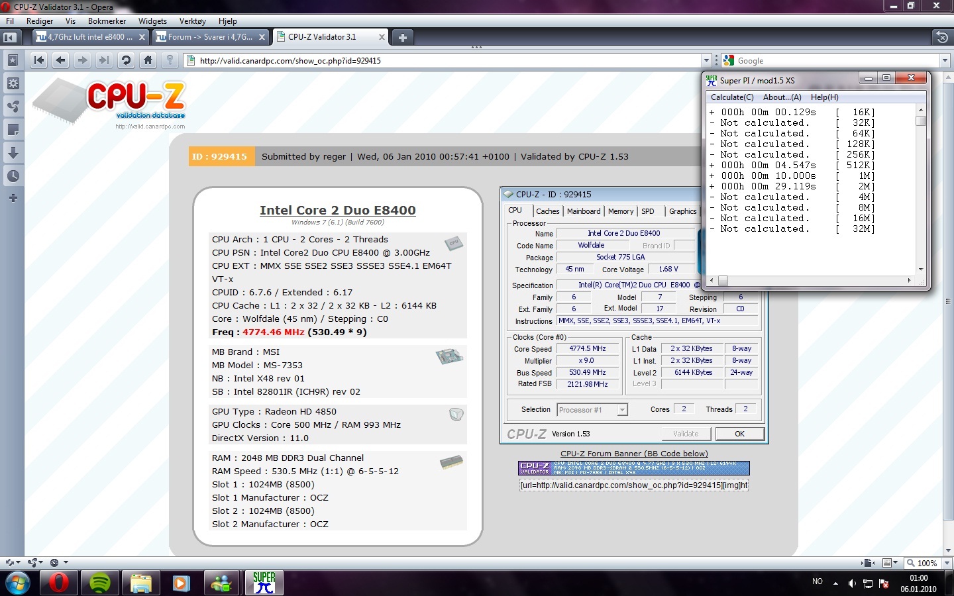Open Windows Explorer from the taskbar

pyautogui.click(x=140, y=583)
